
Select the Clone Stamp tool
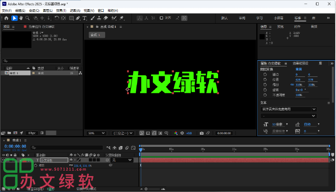click(x=99, y=18)
